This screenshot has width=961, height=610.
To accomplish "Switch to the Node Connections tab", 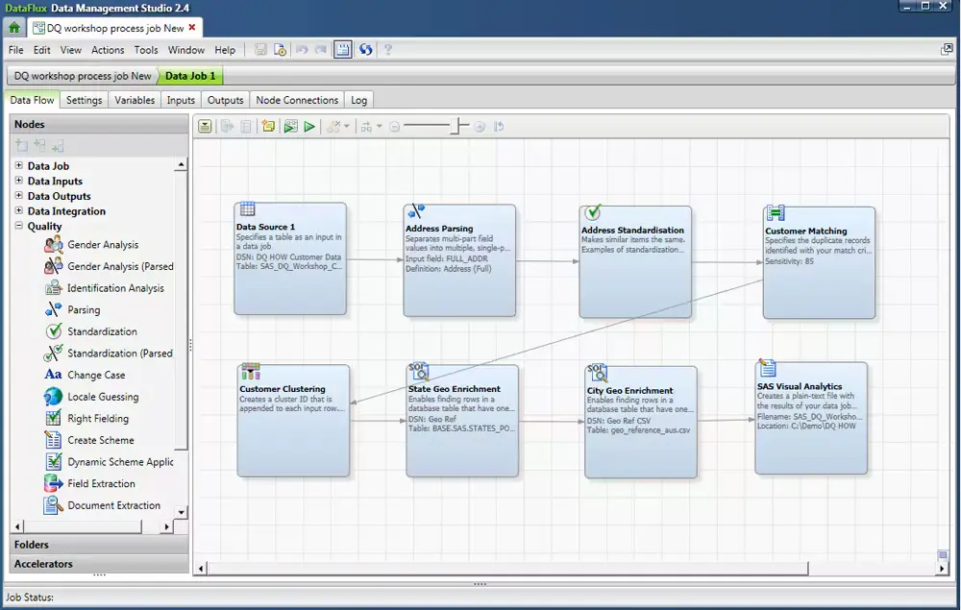I will (x=297, y=99).
